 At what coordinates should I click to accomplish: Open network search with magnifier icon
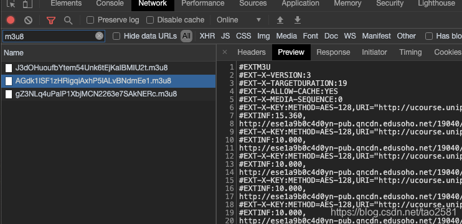click(68, 21)
